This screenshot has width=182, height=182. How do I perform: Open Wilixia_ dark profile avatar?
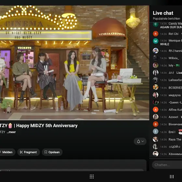(156, 58)
